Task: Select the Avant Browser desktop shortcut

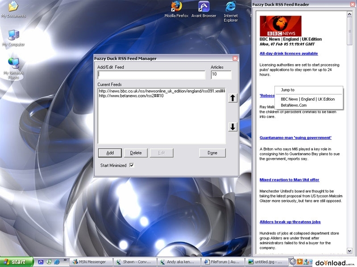Action: tap(204, 9)
